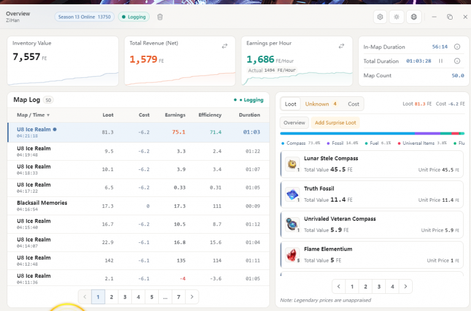Viewport: 471px width, 311px height.
Task: Select U8 Ice Realm run at 04:17:22
Action: tap(138, 188)
